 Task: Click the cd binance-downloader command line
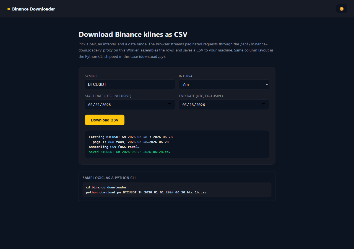coord(106,187)
